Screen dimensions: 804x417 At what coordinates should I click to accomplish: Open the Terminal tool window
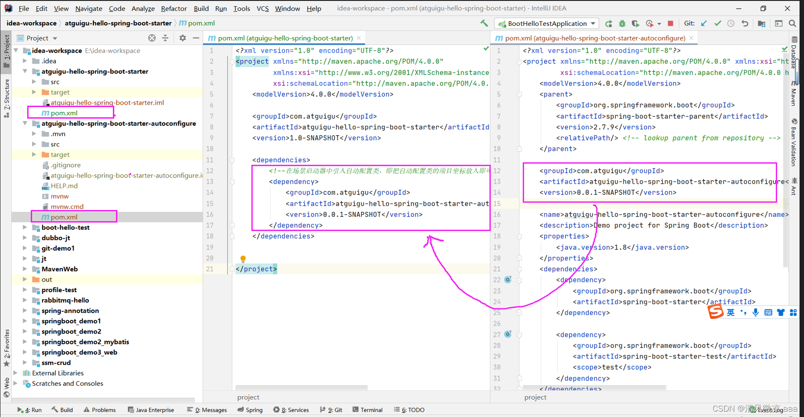point(367,410)
